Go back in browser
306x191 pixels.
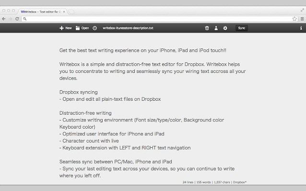pos(4,19)
